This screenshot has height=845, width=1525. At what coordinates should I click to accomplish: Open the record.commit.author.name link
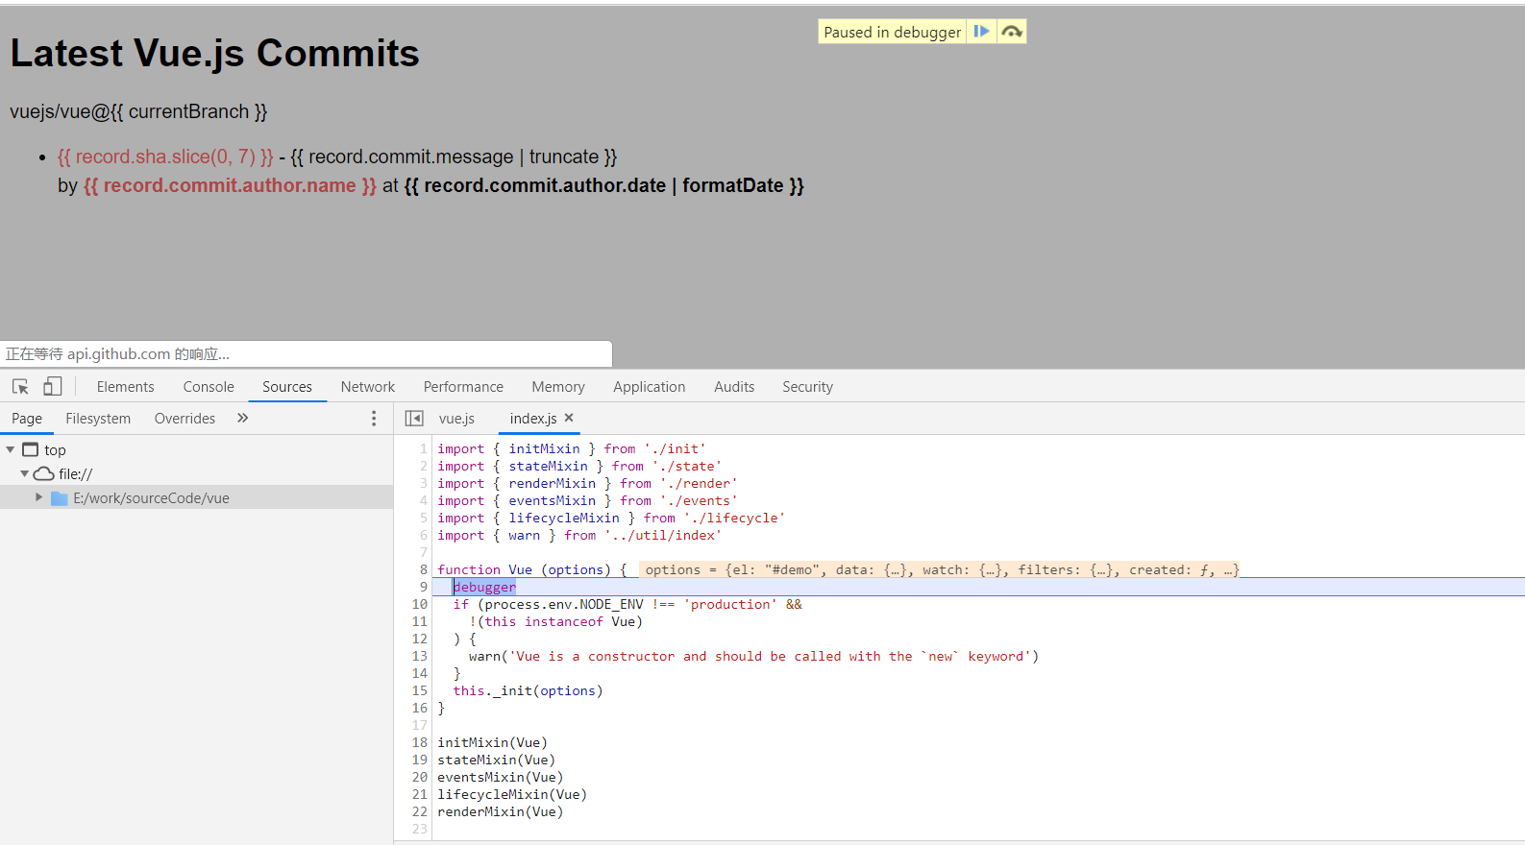(x=230, y=185)
